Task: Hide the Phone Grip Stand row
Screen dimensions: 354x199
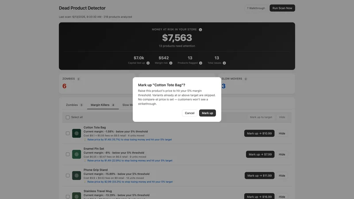Action: (x=282, y=176)
